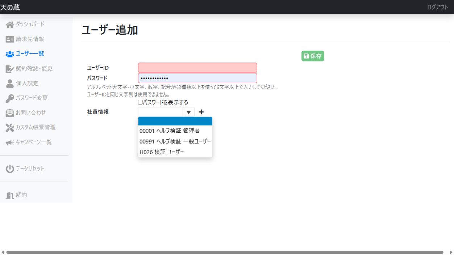Enable パスワードを表示する checkbox

point(141,102)
